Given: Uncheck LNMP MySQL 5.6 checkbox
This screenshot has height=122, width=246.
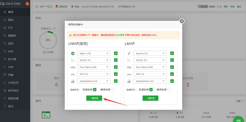Looking at the screenshot, I should pyautogui.click(x=116, y=60).
